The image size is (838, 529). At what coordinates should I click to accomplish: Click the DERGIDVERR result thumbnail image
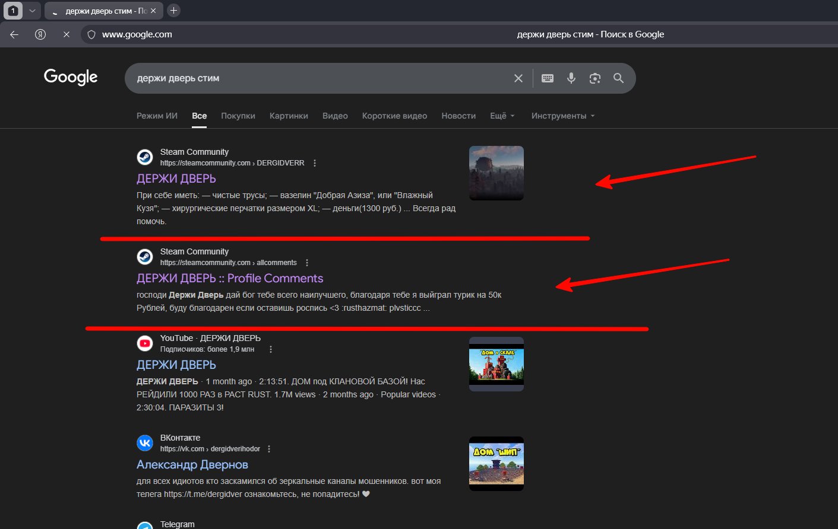pyautogui.click(x=497, y=173)
